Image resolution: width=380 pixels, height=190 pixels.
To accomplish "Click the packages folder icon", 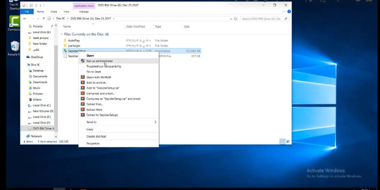I will (x=65, y=45).
